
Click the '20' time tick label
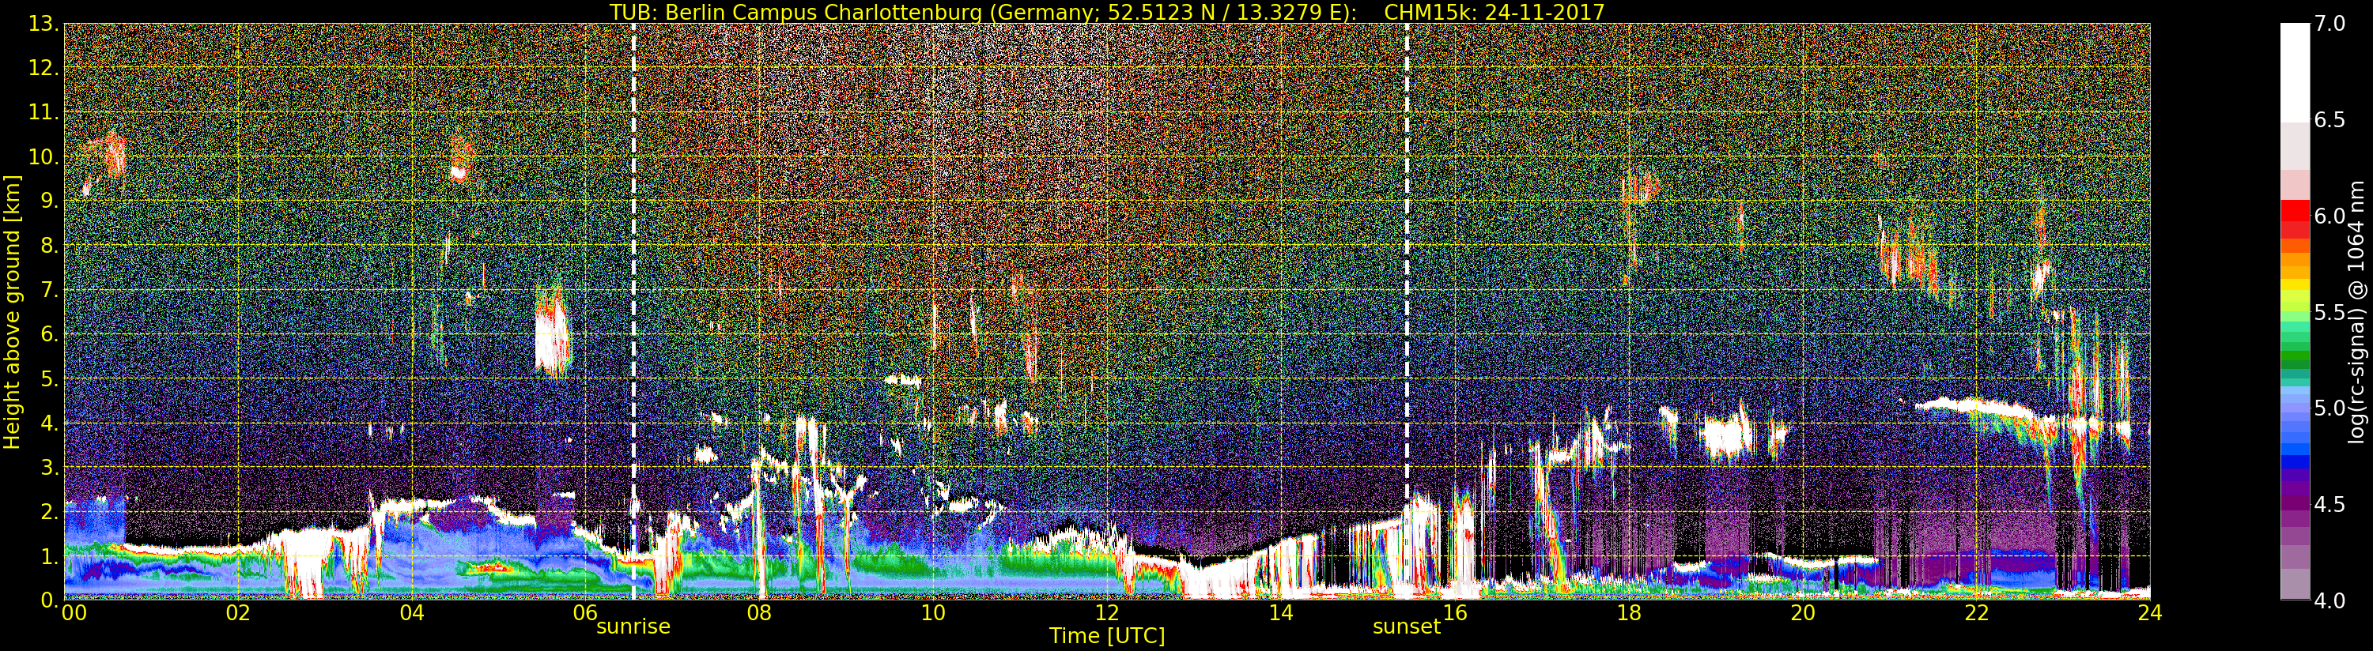click(x=1802, y=613)
